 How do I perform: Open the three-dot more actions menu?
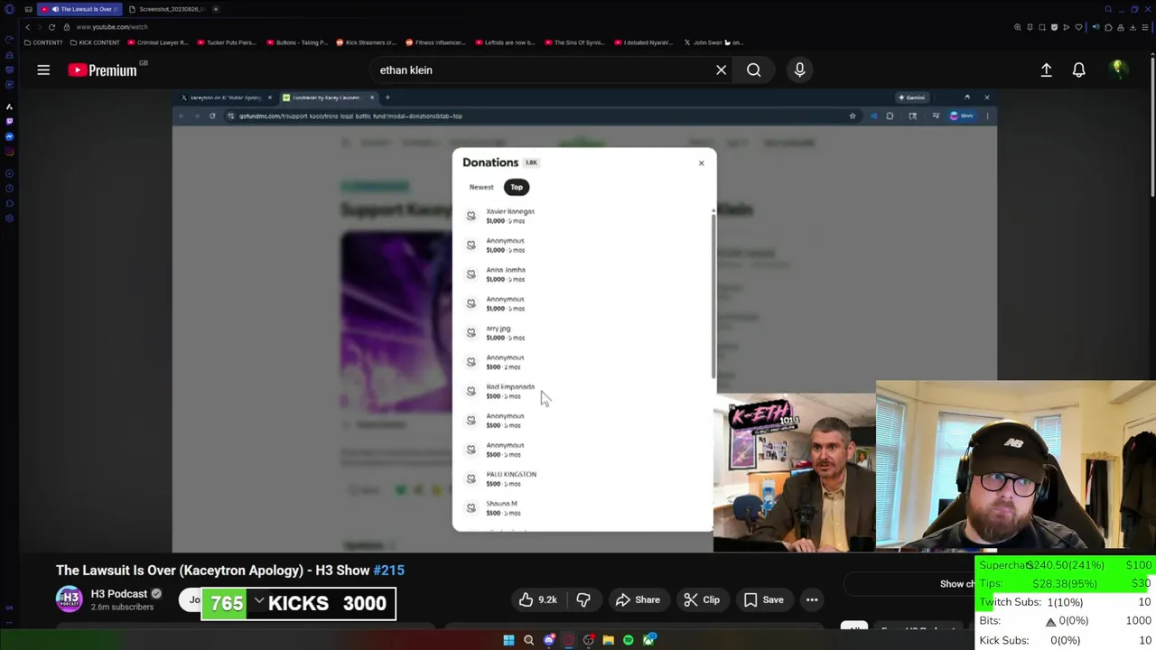tap(812, 599)
